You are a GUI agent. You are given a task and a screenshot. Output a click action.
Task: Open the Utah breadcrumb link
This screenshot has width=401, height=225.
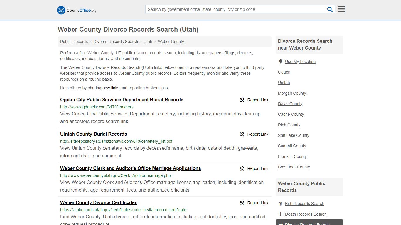148,42
